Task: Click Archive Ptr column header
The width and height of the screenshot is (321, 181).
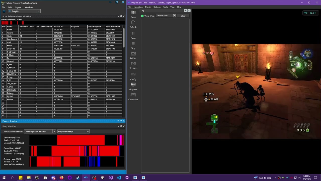Action: tap(61, 26)
